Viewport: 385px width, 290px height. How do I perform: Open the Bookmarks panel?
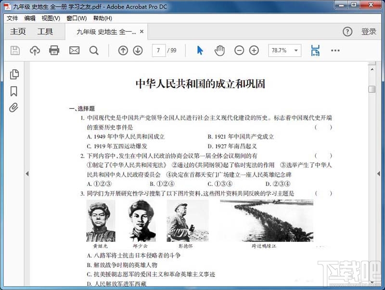(14, 91)
